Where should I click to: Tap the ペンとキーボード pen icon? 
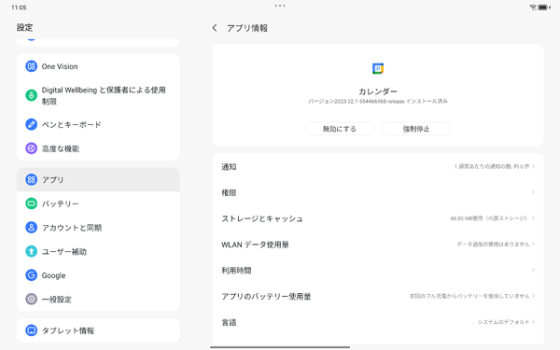tap(31, 124)
